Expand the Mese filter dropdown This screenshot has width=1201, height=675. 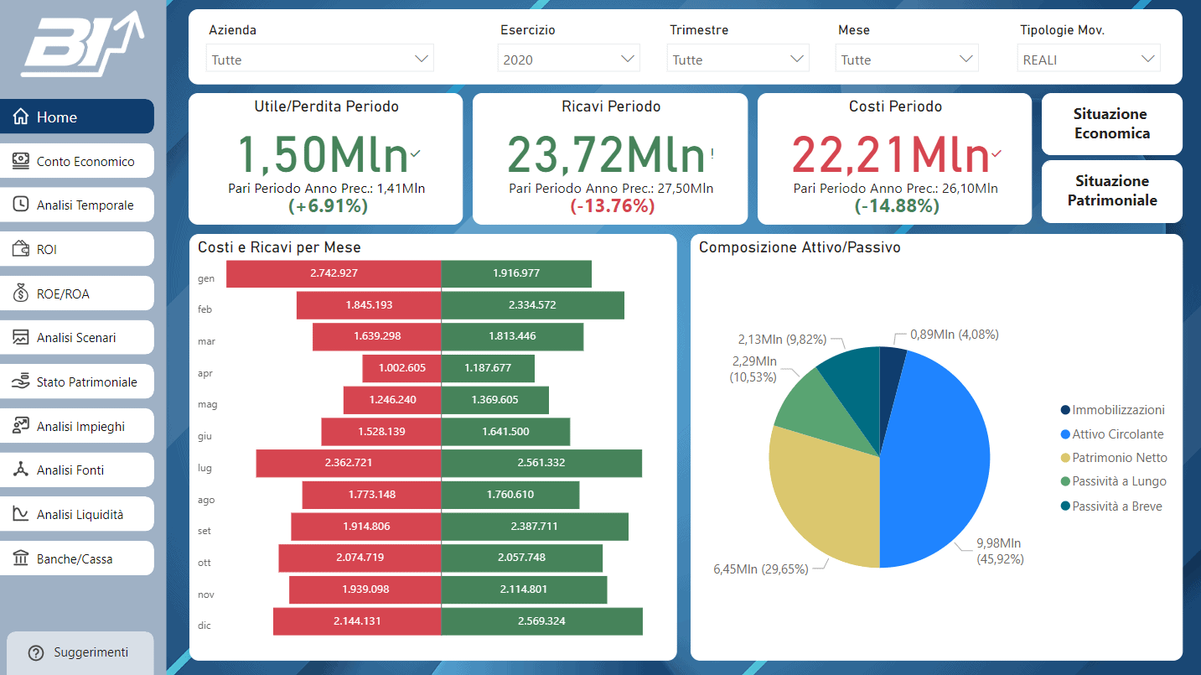907,59
